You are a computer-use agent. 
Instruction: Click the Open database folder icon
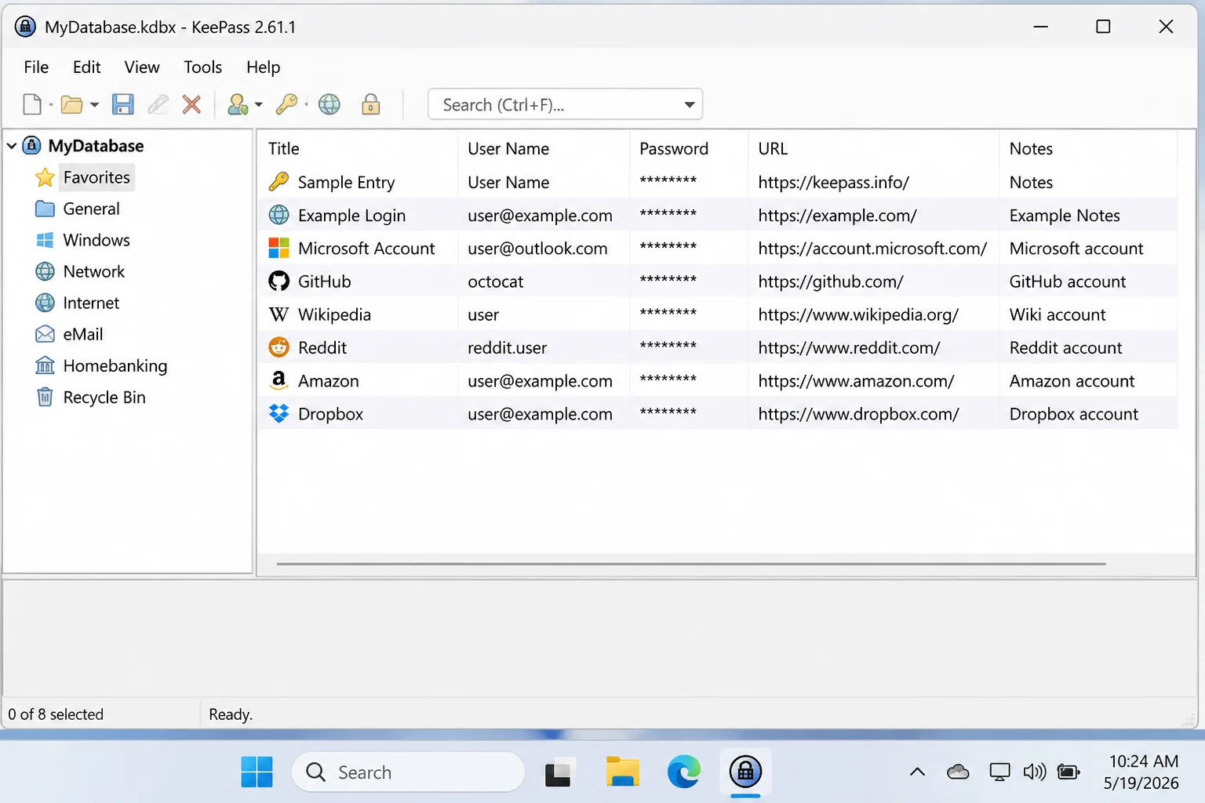[x=72, y=104]
